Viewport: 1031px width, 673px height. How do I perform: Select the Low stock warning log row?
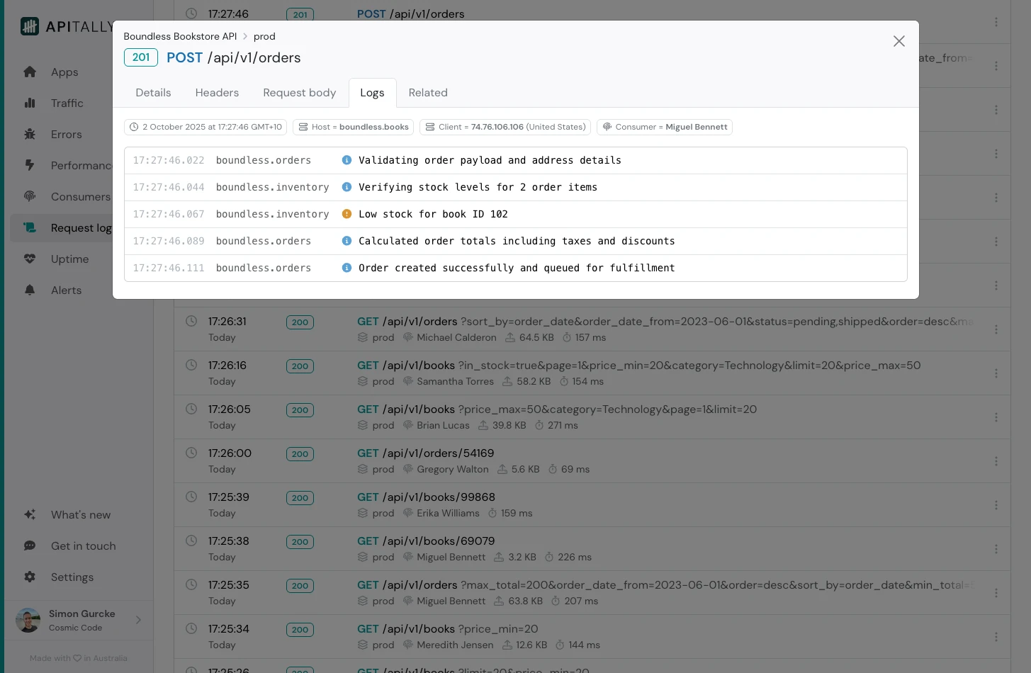515,214
